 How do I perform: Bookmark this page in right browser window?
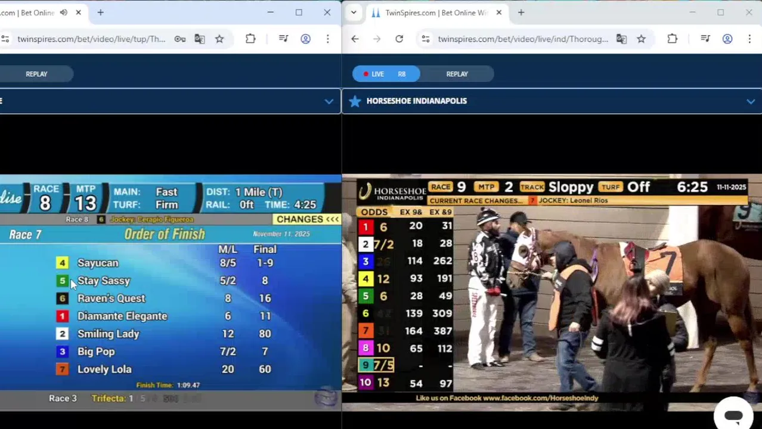(641, 39)
